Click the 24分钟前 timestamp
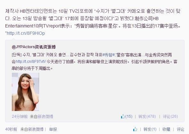The height and width of the screenshot is (134, 189). (x=20, y=116)
